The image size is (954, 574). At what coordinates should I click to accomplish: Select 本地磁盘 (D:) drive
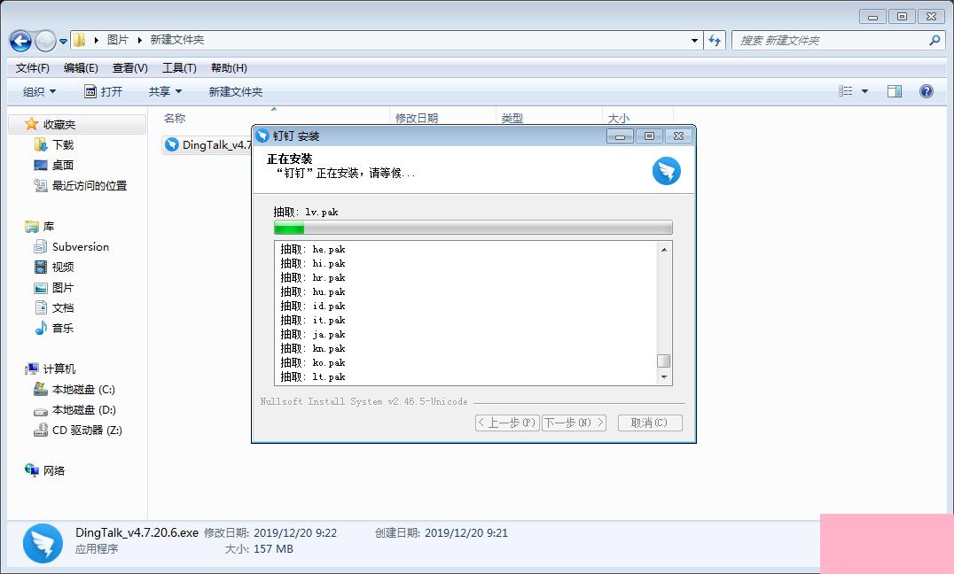(83, 410)
